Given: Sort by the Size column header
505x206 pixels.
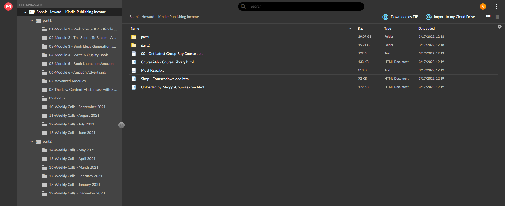Looking at the screenshot, I should [361, 29].
